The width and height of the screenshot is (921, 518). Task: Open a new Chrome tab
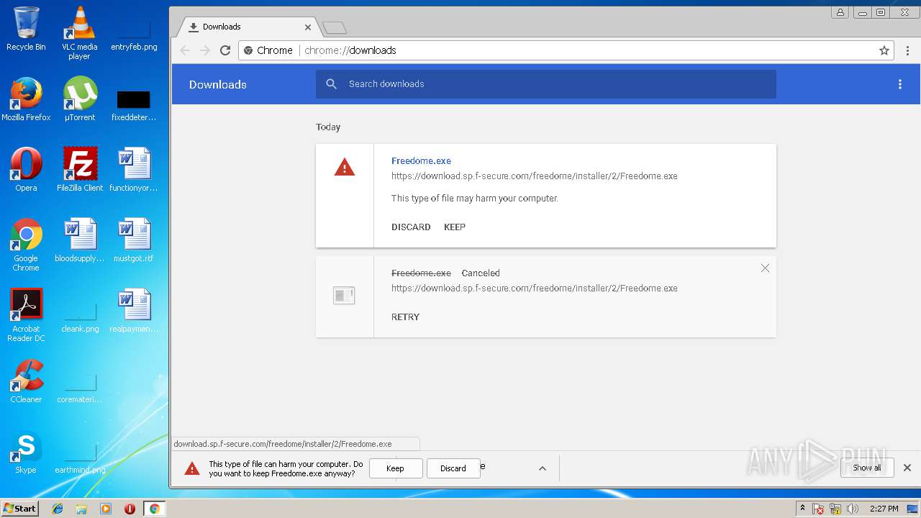tap(335, 27)
